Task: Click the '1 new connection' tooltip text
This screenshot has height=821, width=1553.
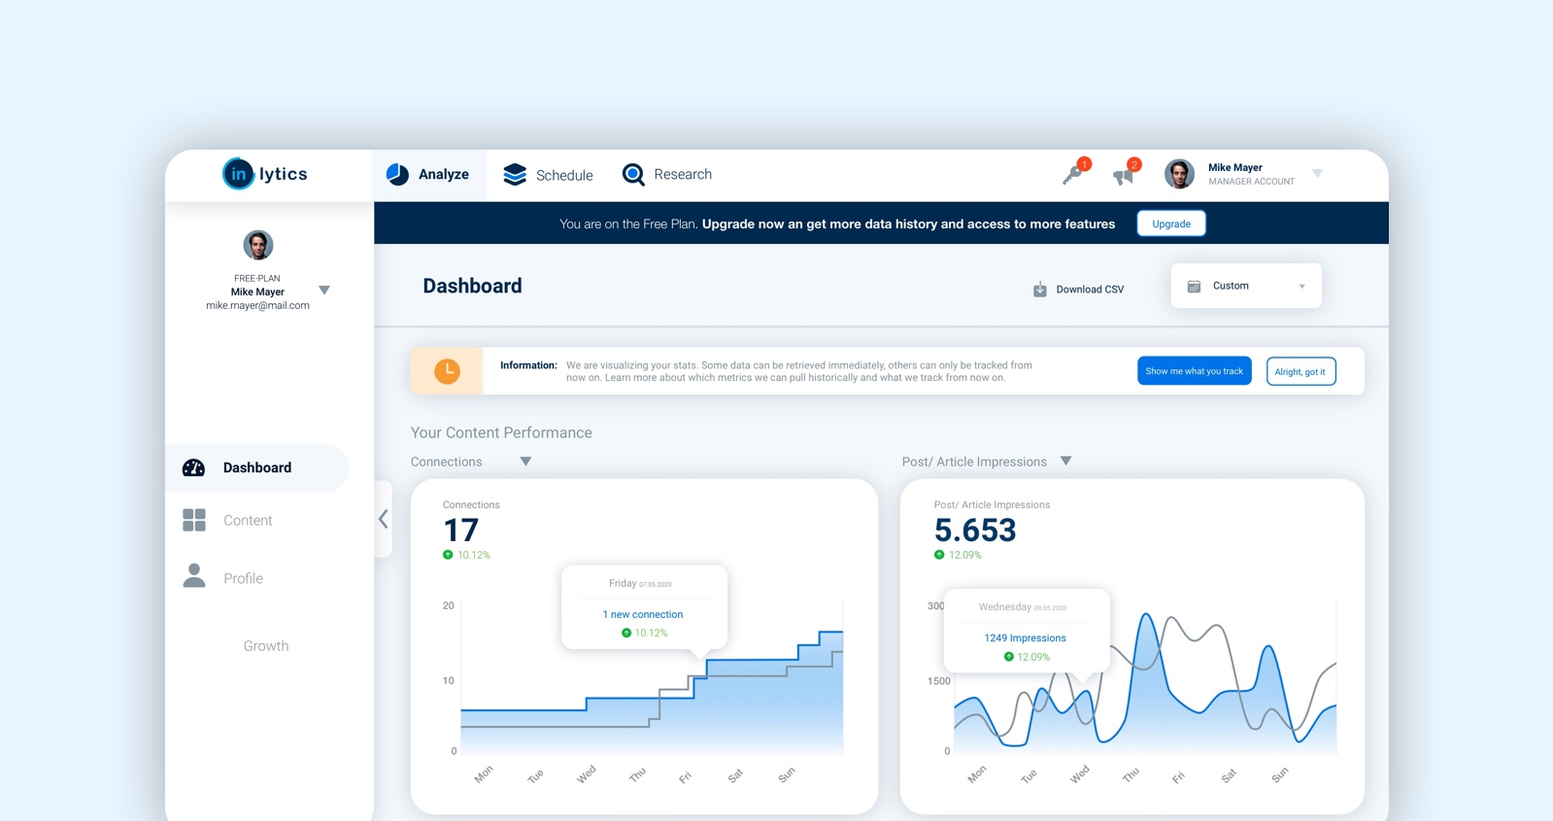Action: pos(642,614)
